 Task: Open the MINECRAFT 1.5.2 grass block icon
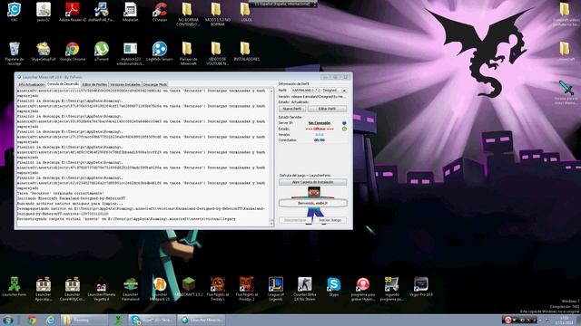pos(189,287)
